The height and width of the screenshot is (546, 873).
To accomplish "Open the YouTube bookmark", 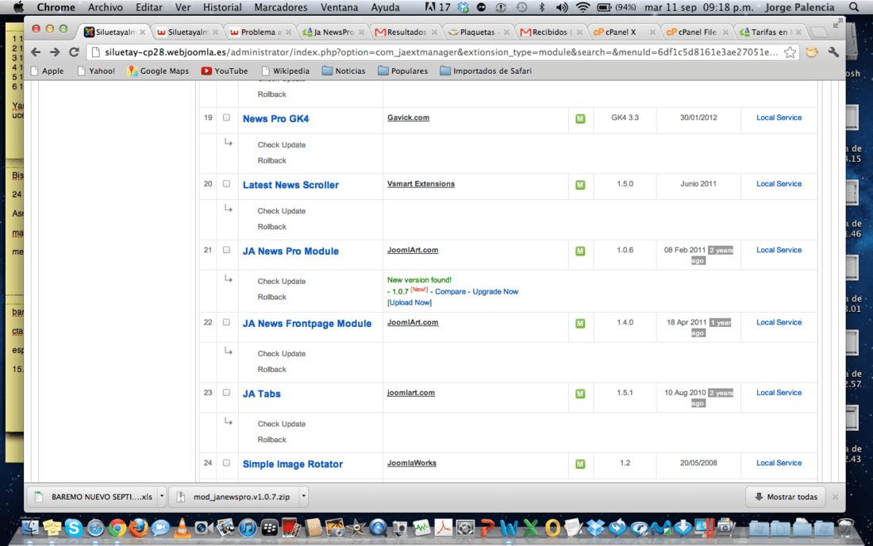I will pyautogui.click(x=225, y=71).
